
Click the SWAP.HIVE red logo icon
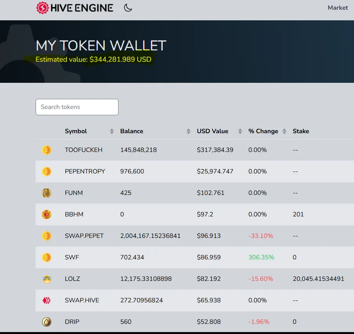(x=47, y=300)
